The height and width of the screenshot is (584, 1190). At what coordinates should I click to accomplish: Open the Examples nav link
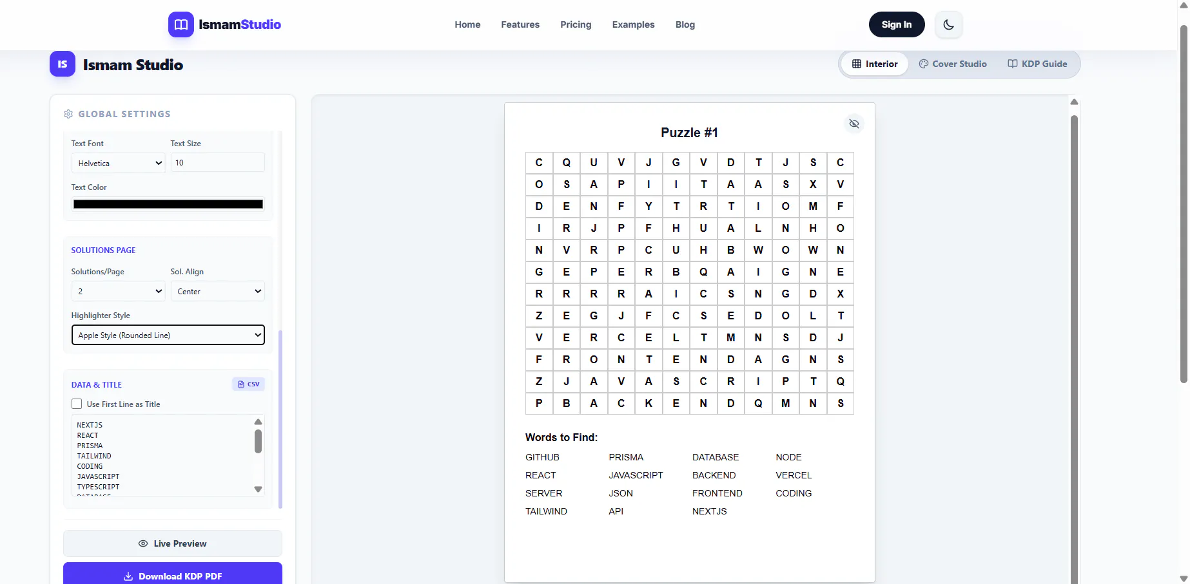[x=633, y=24]
